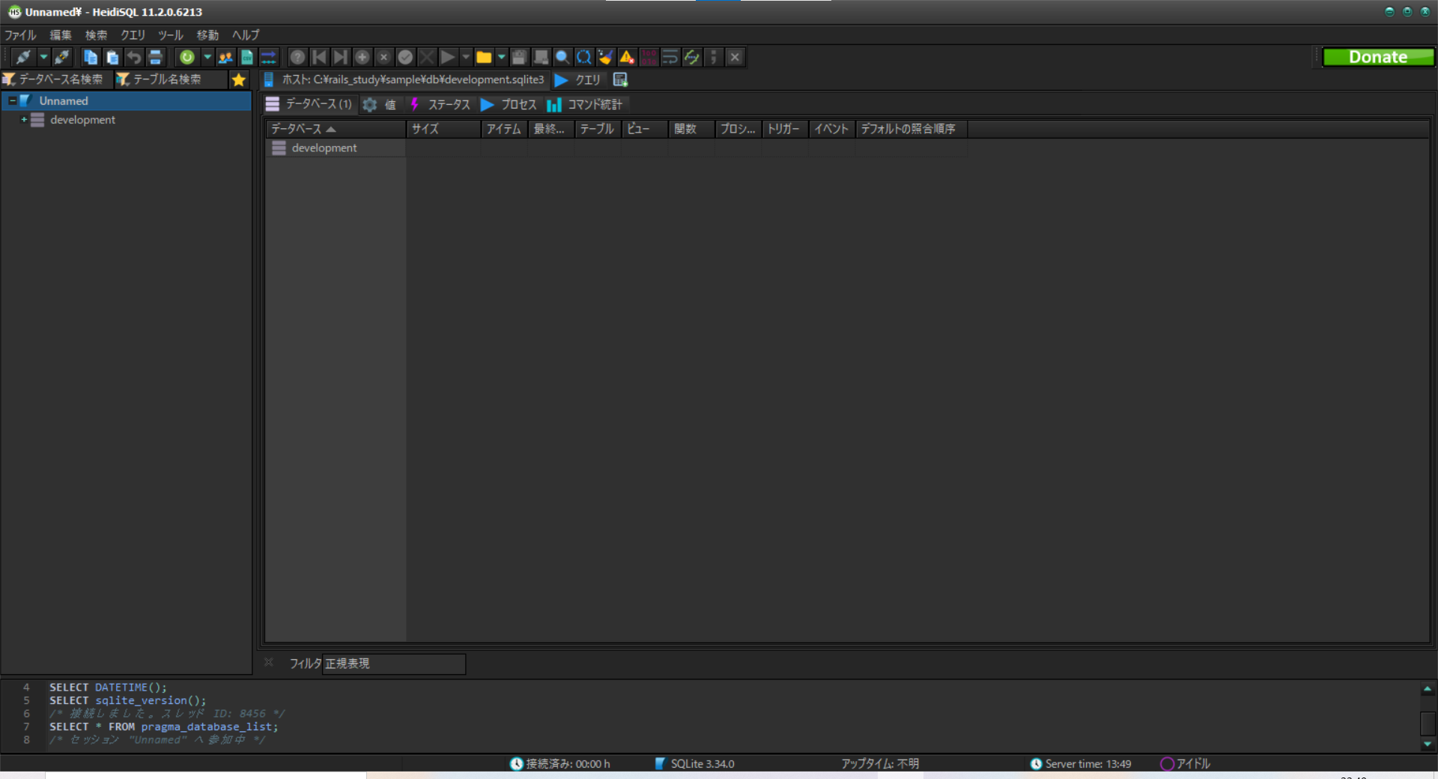
Task: Select development in the database tree
Action: [82, 120]
